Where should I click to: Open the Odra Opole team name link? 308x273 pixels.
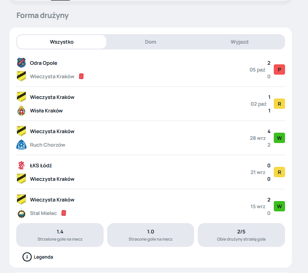[x=44, y=63]
